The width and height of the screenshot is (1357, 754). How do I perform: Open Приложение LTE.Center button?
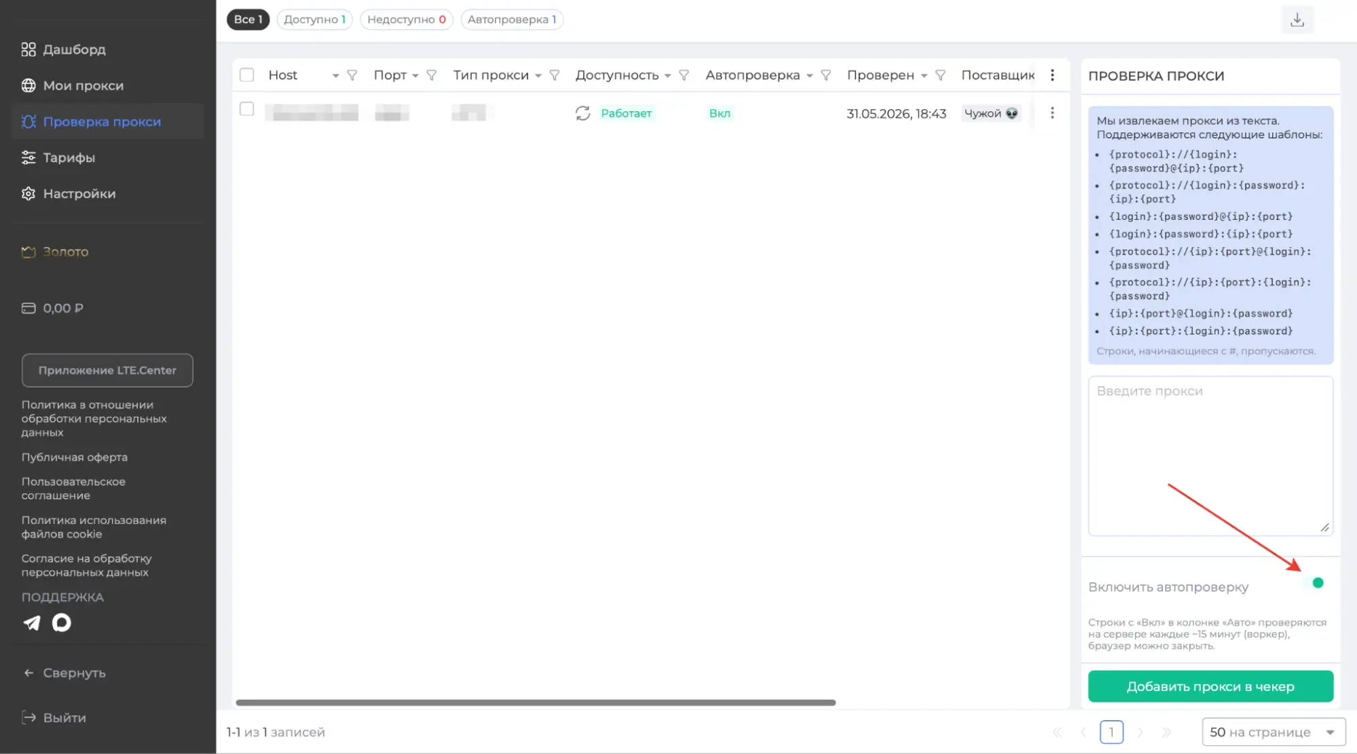pos(107,371)
